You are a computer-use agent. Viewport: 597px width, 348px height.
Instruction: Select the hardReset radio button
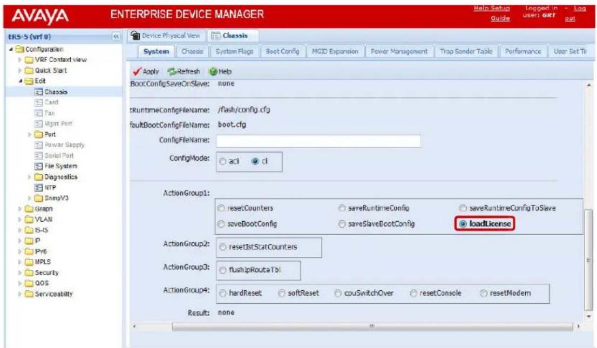(x=223, y=293)
